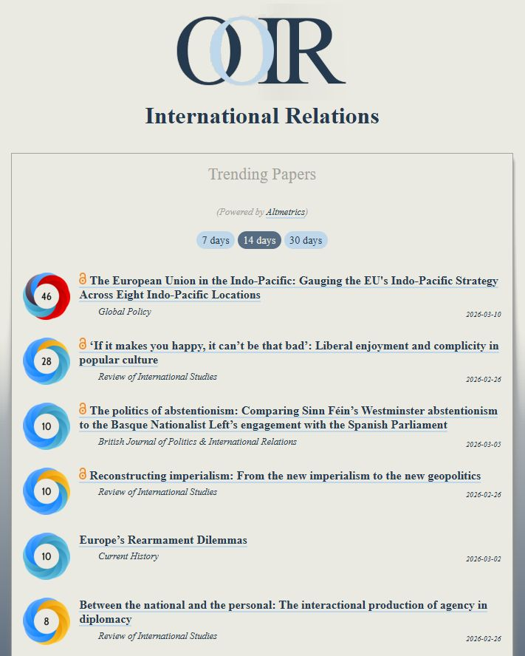Switch to the 30 days tab
This screenshot has height=656, width=525.
point(306,240)
